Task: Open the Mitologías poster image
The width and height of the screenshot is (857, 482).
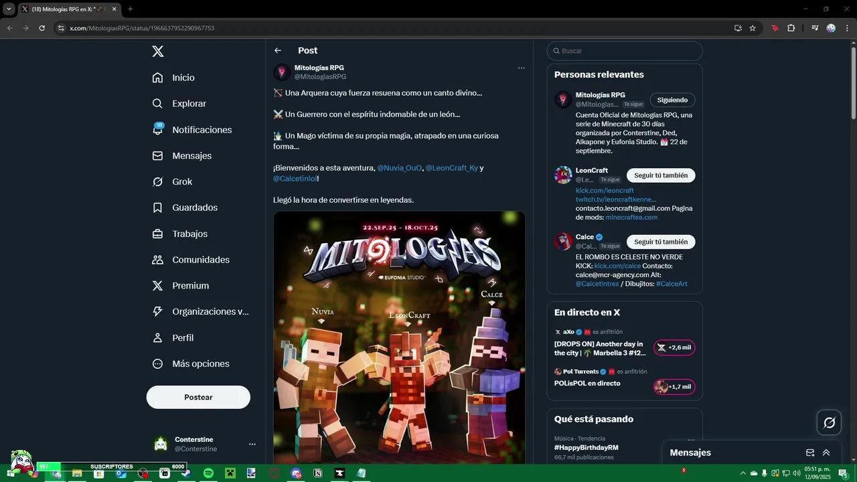Action: (x=399, y=338)
